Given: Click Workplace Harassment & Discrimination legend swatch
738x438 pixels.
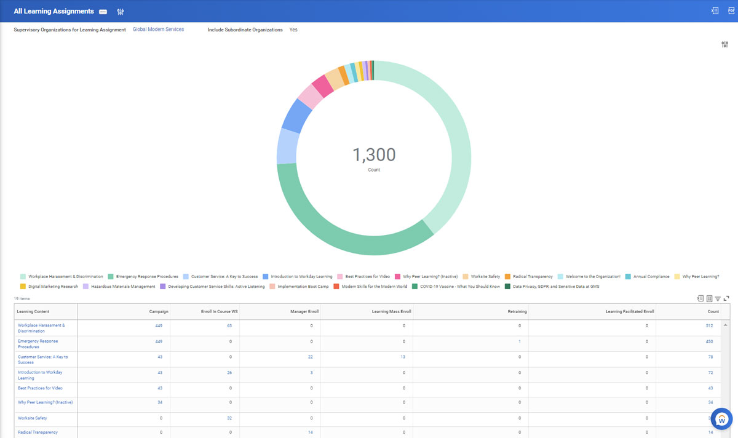Looking at the screenshot, I should pos(23,277).
